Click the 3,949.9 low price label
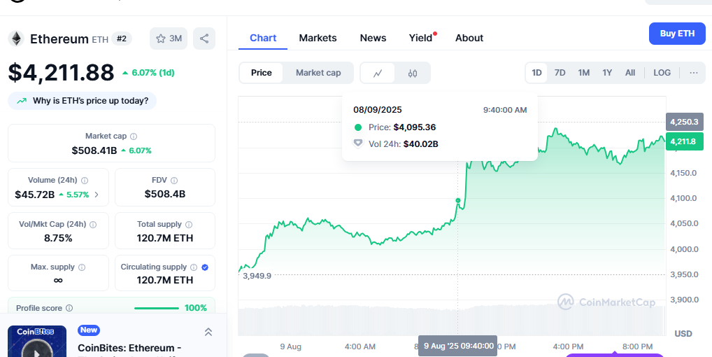This screenshot has height=357, width=712. [x=257, y=276]
